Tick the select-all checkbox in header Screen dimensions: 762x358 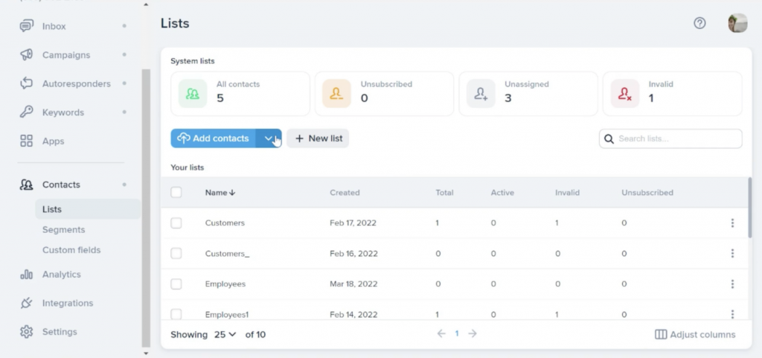click(x=176, y=193)
